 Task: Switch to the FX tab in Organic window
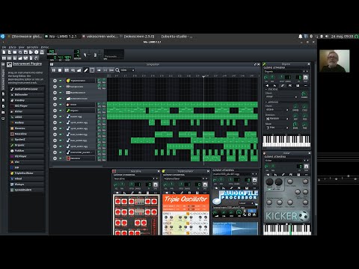click(290, 85)
